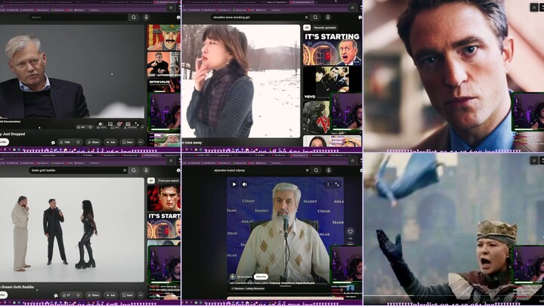544x306 pixels.
Task: Share the 'Dream Goth Baddie' video
Action: (93, 295)
